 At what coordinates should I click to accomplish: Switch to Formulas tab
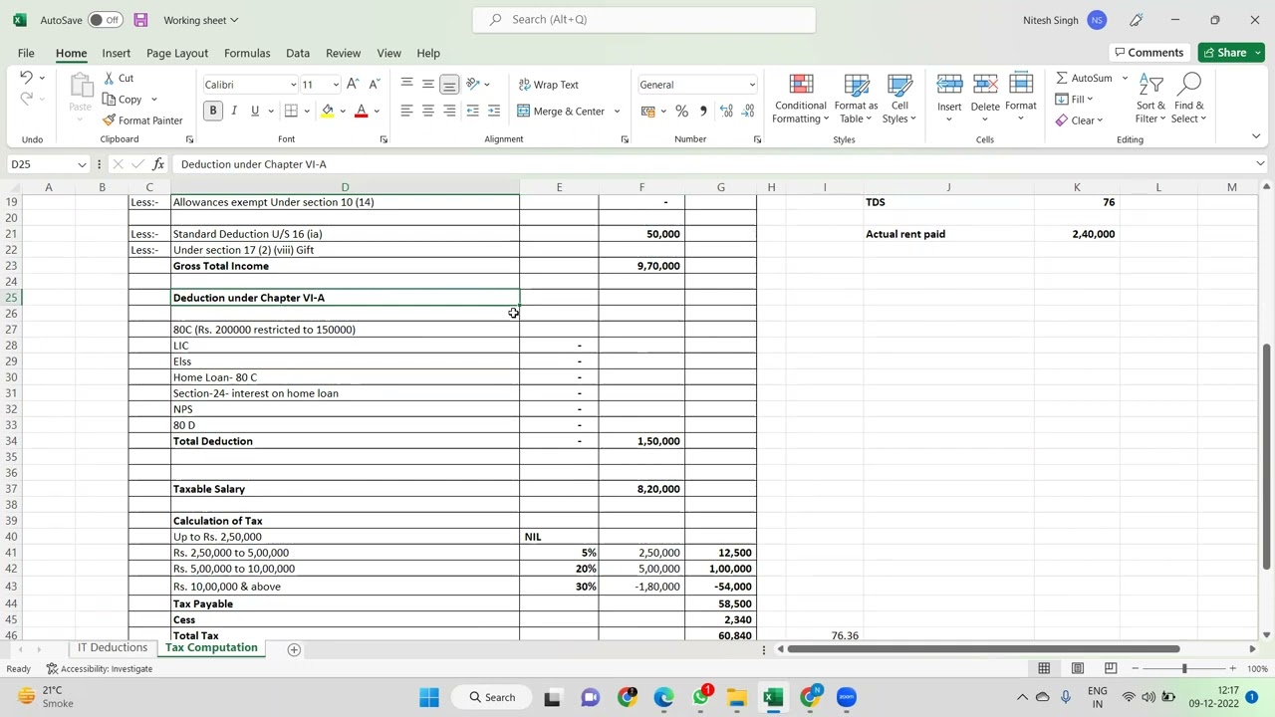point(247,53)
